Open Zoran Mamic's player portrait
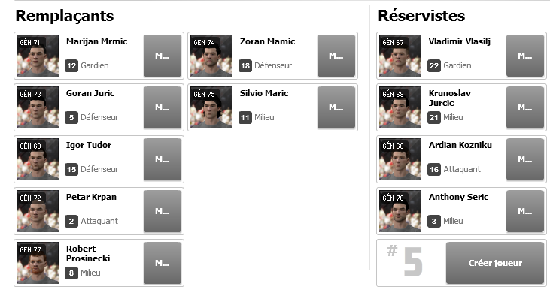 211,56
